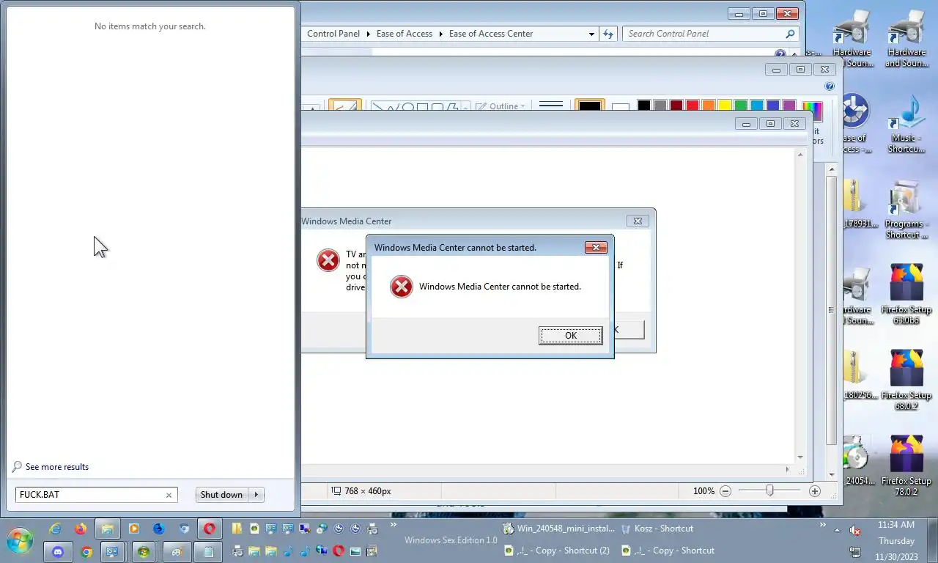The height and width of the screenshot is (563, 938).
Task: Select the green color swatch in Paint
Action: point(740,106)
